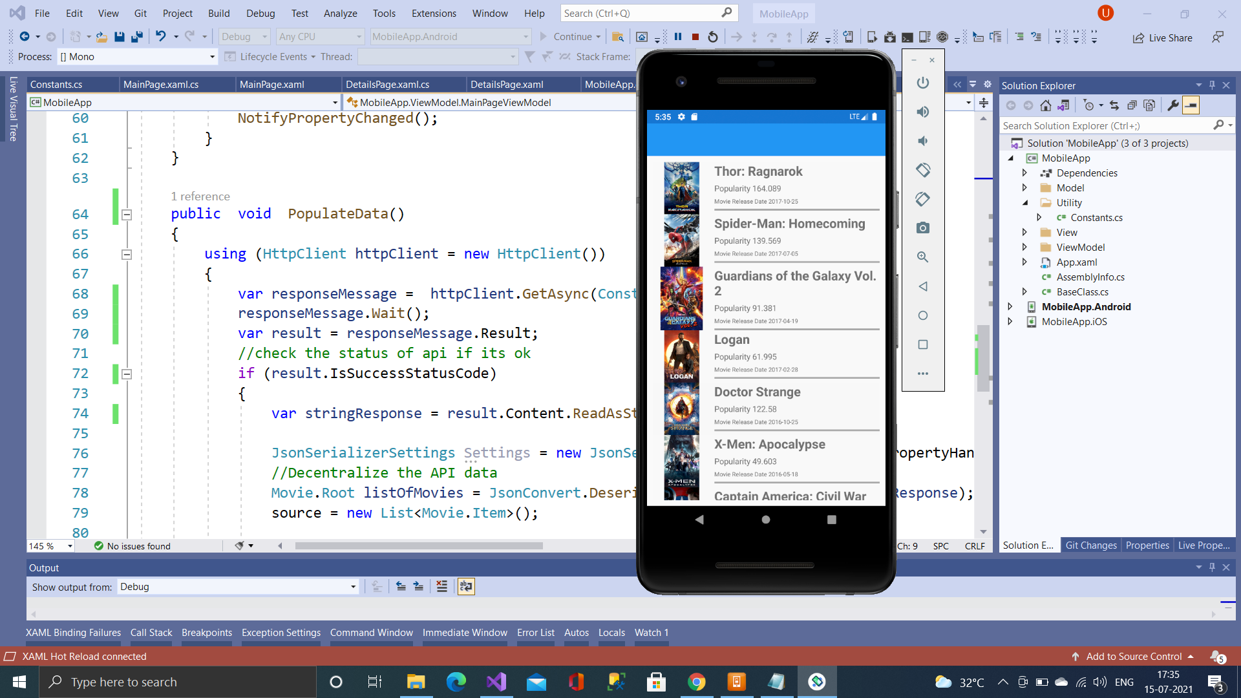Click emulator sidebar overview square icon
Viewport: 1241px width, 698px height.
click(923, 344)
